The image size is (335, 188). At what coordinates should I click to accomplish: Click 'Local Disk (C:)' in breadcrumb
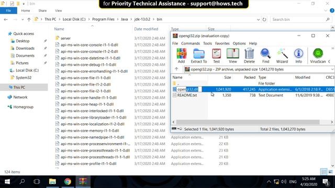click(74, 19)
